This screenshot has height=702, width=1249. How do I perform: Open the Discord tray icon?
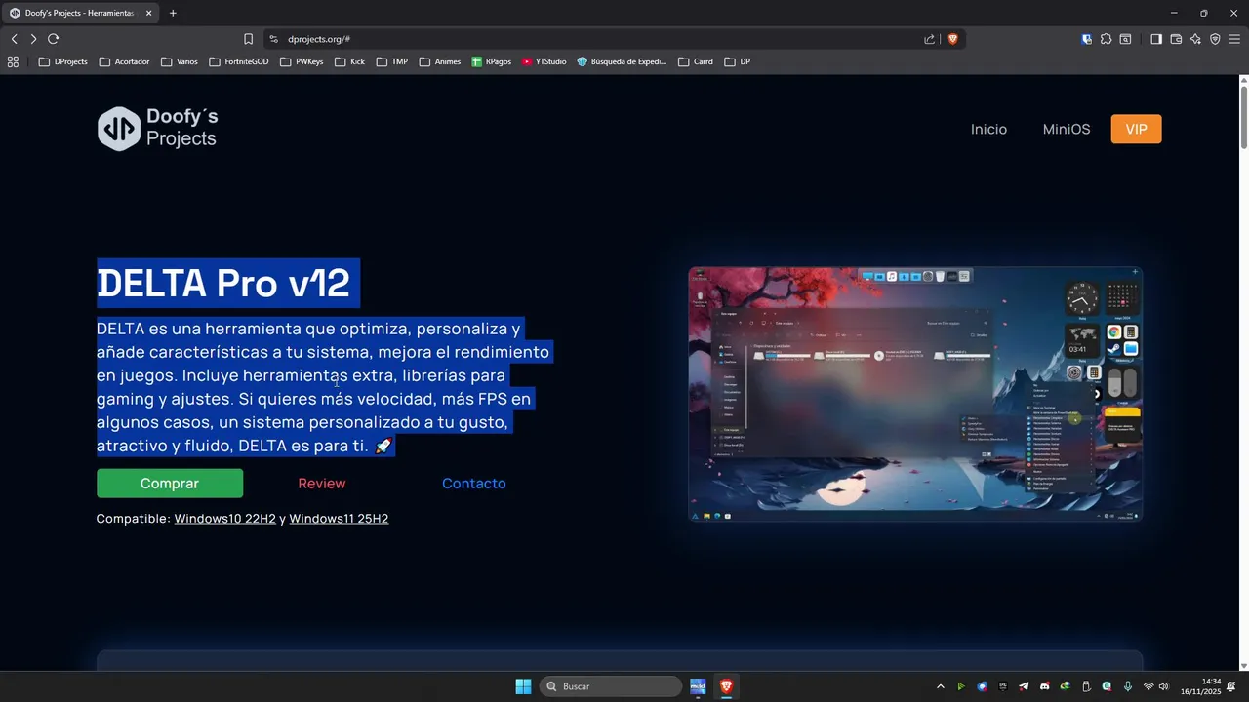(1045, 686)
